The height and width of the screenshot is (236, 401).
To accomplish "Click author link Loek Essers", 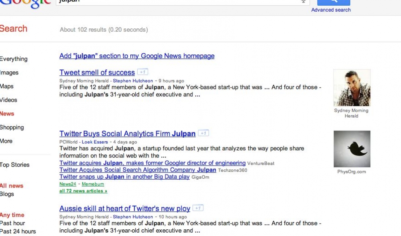I will click(95, 142).
